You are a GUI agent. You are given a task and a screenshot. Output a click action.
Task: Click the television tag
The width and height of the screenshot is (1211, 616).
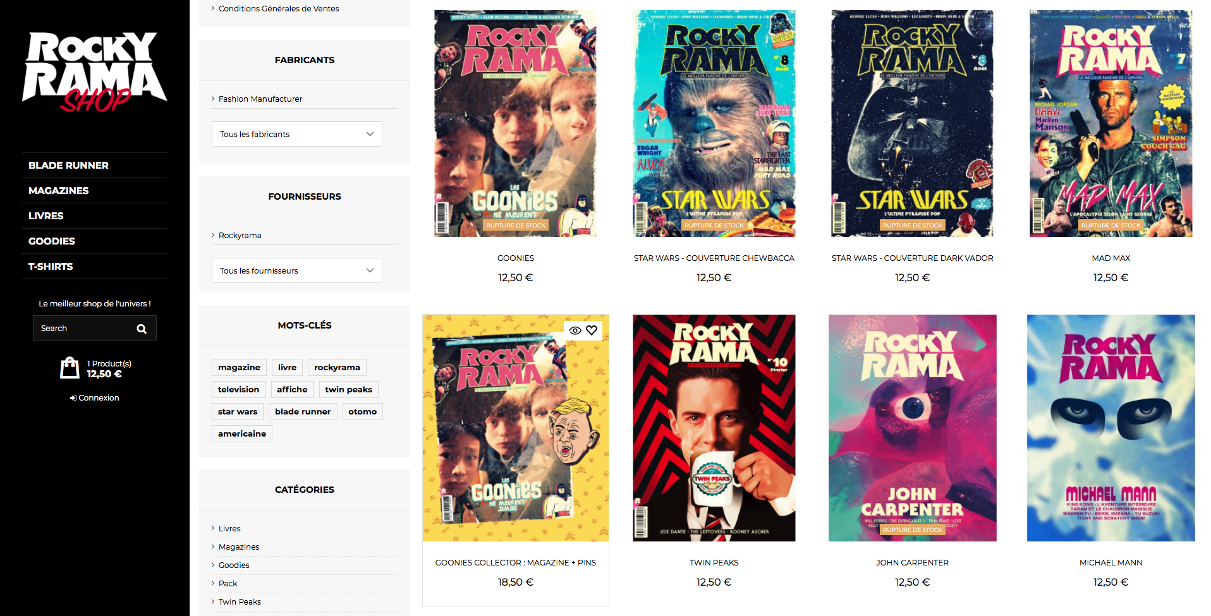click(238, 389)
